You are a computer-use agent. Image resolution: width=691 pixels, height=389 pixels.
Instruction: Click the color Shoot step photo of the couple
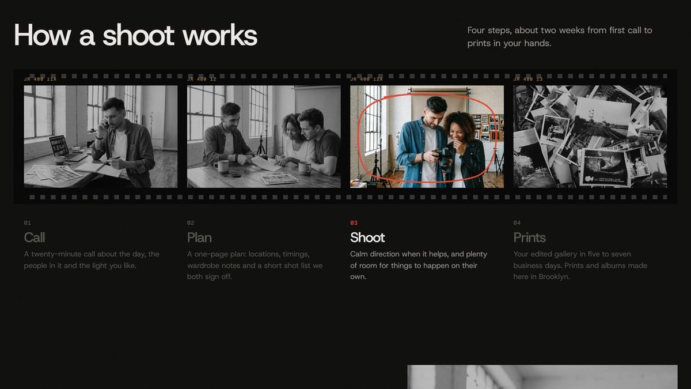click(x=427, y=137)
